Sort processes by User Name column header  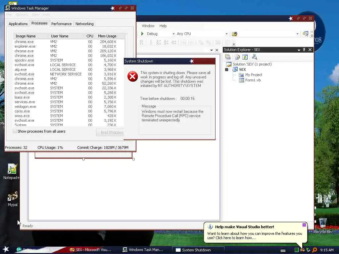66,36
